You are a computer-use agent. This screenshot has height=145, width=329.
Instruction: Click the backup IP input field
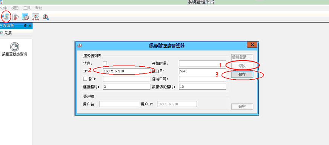point(126,79)
